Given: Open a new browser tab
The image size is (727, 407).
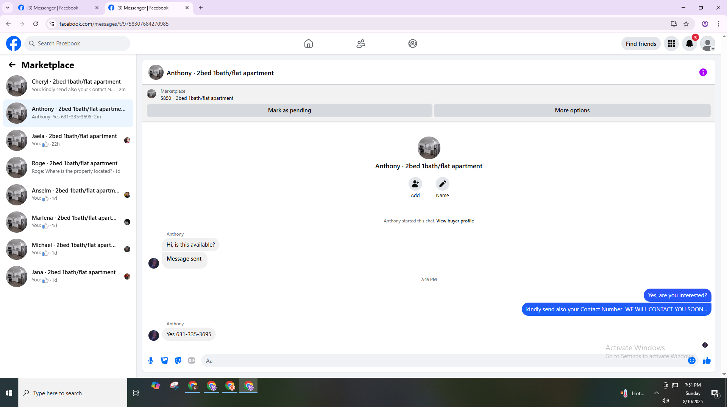Looking at the screenshot, I should (x=201, y=8).
